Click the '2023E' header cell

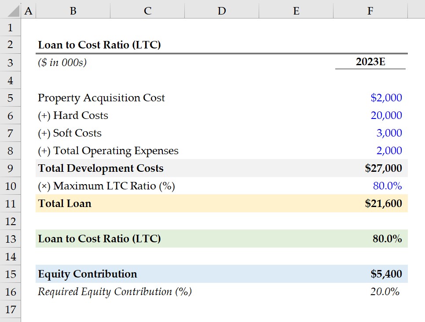coord(370,62)
